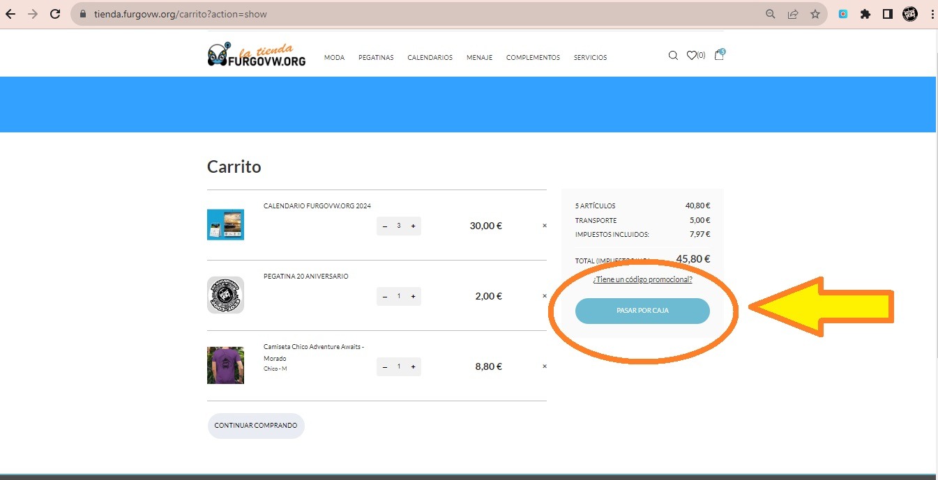
Task: Open '¿Tiene un código promocional?' link
Action: click(642, 279)
